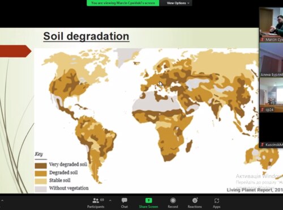Click muted mic icon on cp24 tile

(262, 110)
